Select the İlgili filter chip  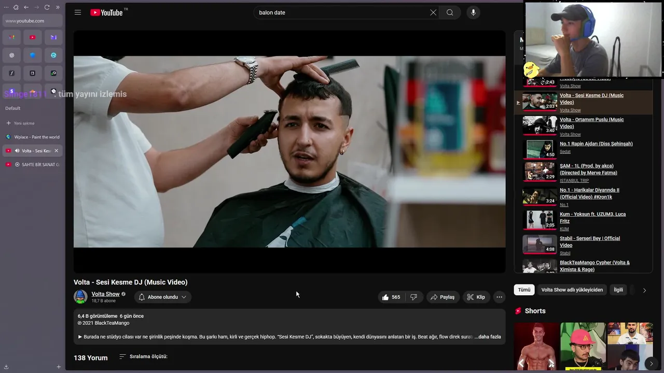click(618, 290)
